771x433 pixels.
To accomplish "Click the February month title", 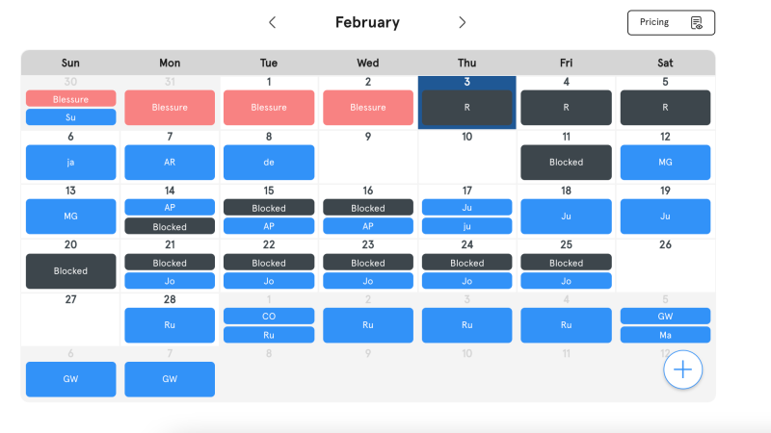I will [x=367, y=22].
